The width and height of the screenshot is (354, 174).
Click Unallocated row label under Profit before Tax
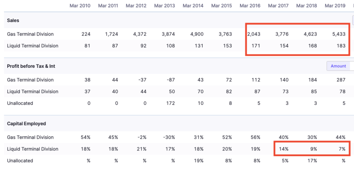click(x=20, y=103)
